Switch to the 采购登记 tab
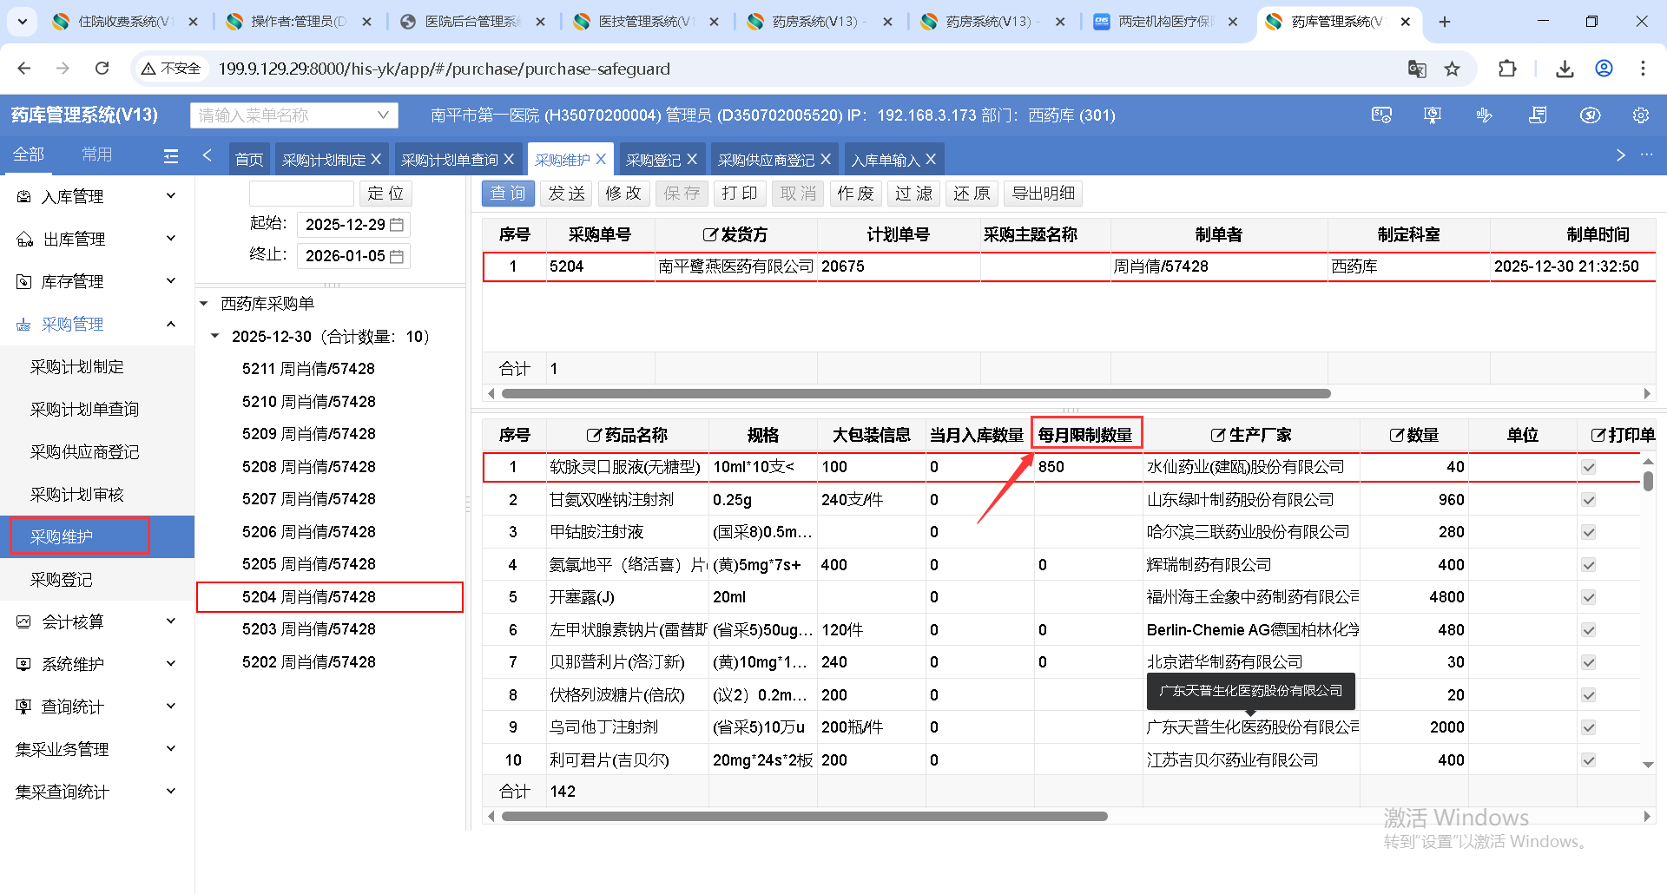Image resolution: width=1667 pixels, height=894 pixels. tap(652, 160)
